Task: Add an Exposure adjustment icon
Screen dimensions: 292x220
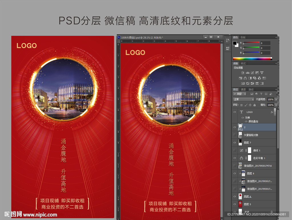Action: tap(257, 73)
